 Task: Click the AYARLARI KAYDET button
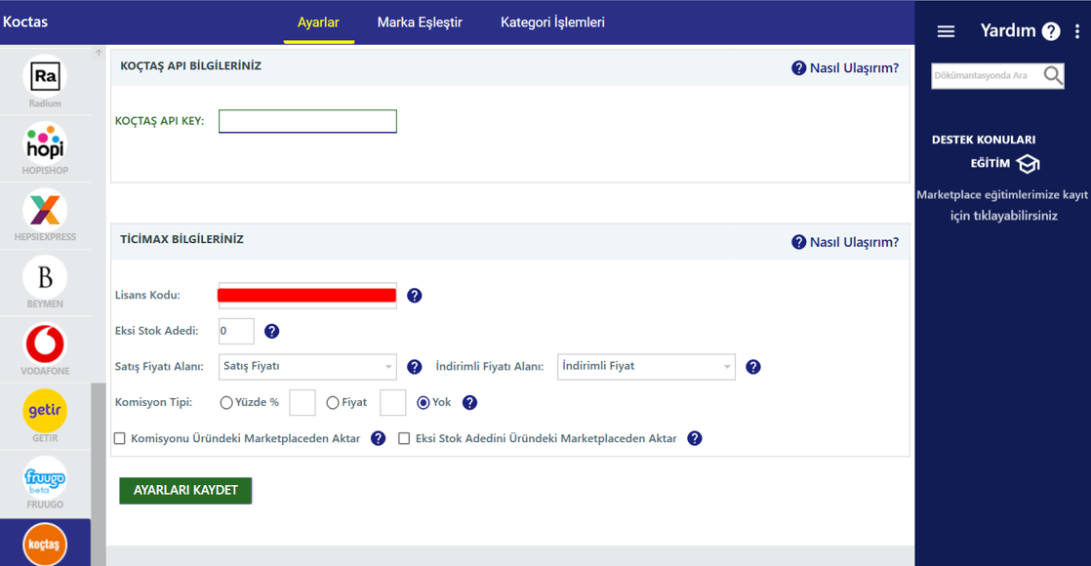click(x=185, y=490)
